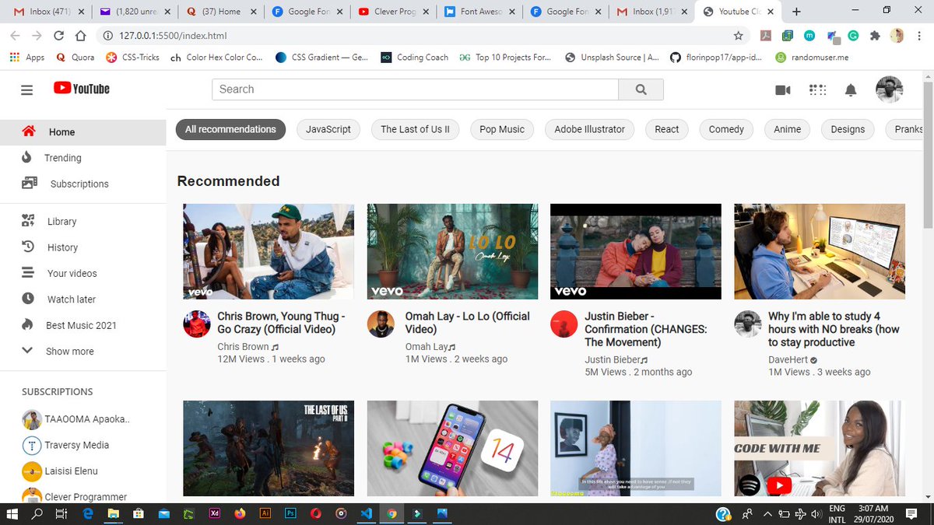This screenshot has height=525, width=934.
Task: Open Clever Programmer subscription
Action: [75, 496]
